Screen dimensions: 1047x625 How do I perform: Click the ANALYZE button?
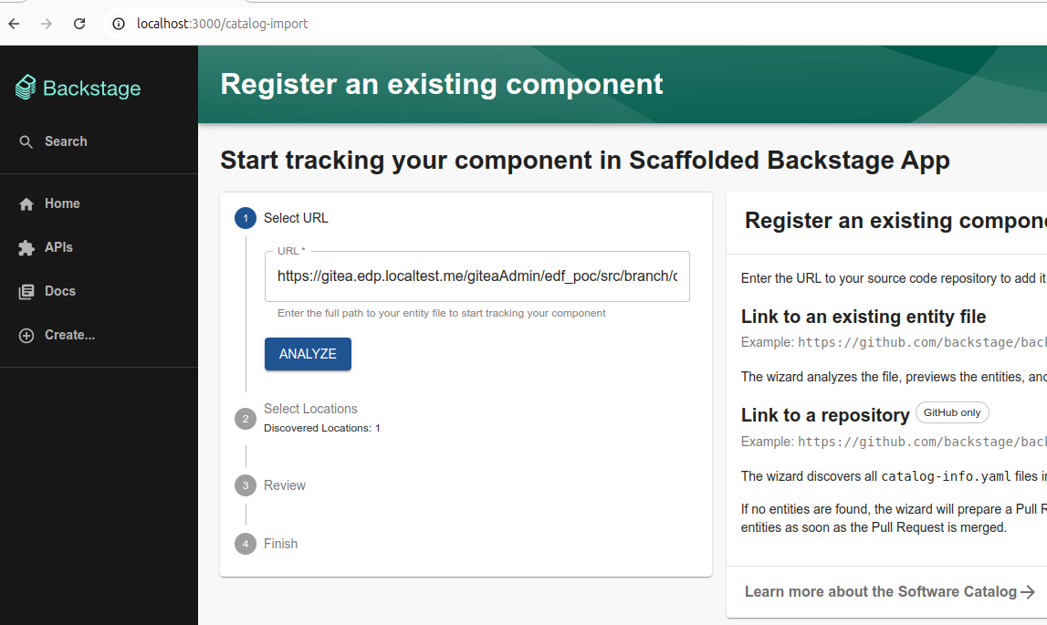tap(308, 354)
